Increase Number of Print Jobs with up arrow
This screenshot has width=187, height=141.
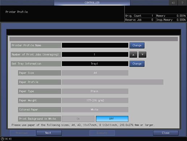[x=133, y=55]
